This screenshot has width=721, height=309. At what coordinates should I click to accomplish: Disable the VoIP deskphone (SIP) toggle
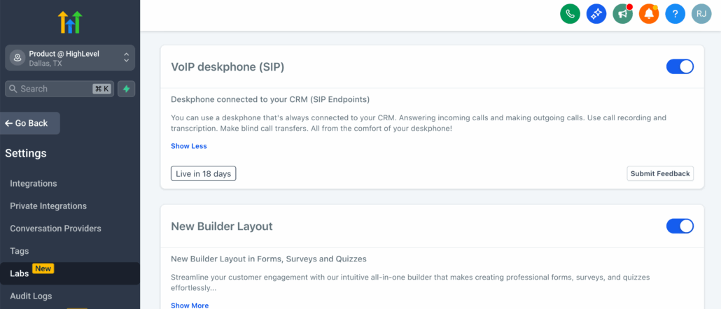679,66
